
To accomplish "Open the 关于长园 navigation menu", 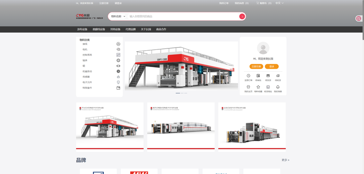I will (146, 29).
